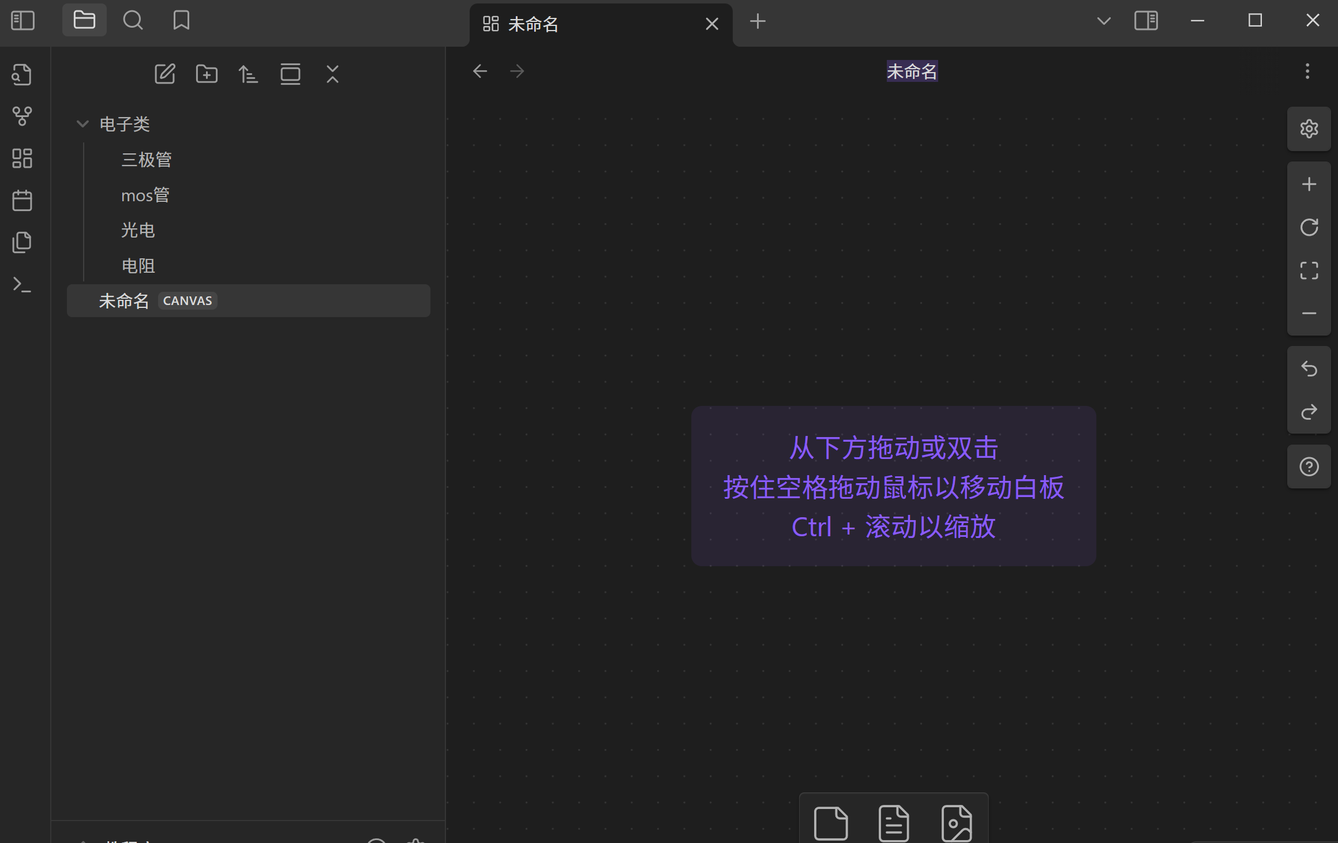Reset canvas zoom

click(1309, 227)
